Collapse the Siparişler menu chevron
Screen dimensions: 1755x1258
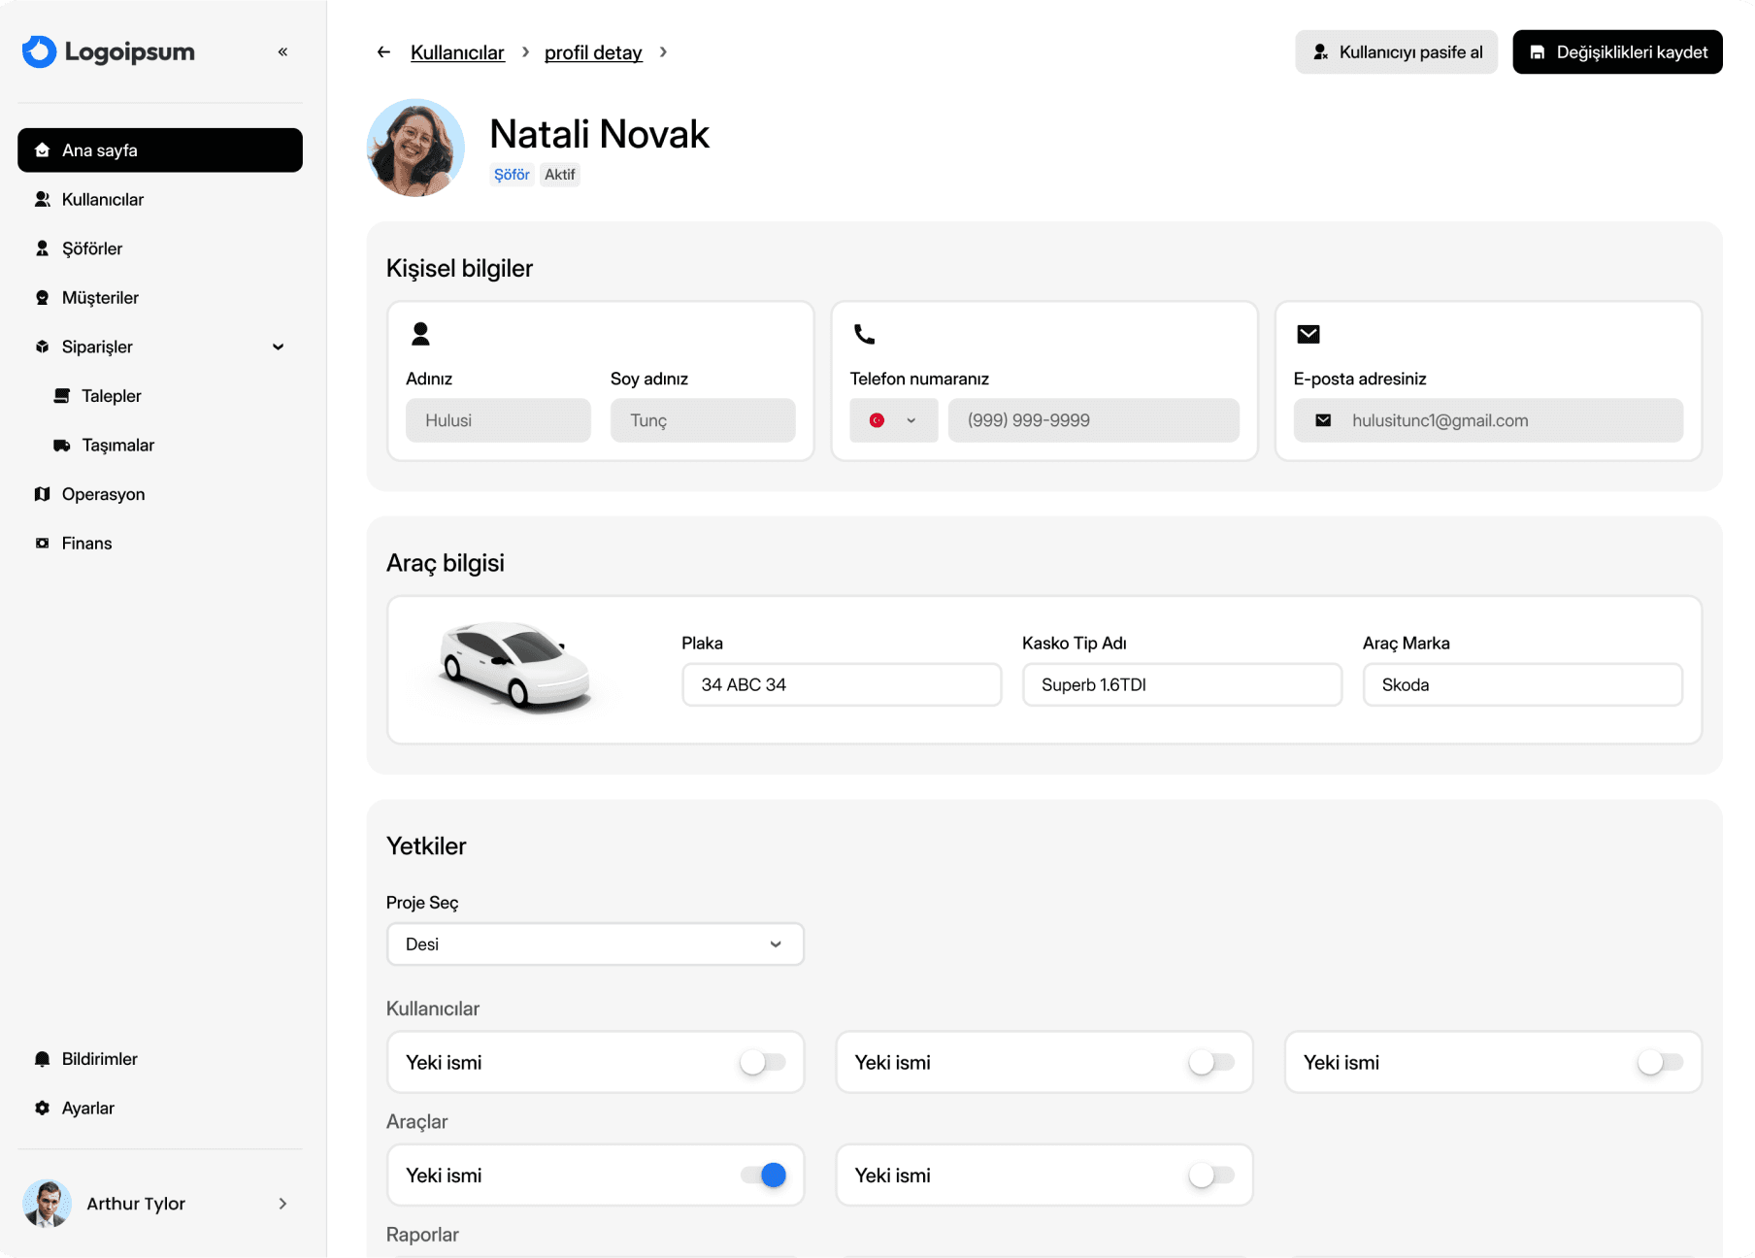tap(279, 347)
